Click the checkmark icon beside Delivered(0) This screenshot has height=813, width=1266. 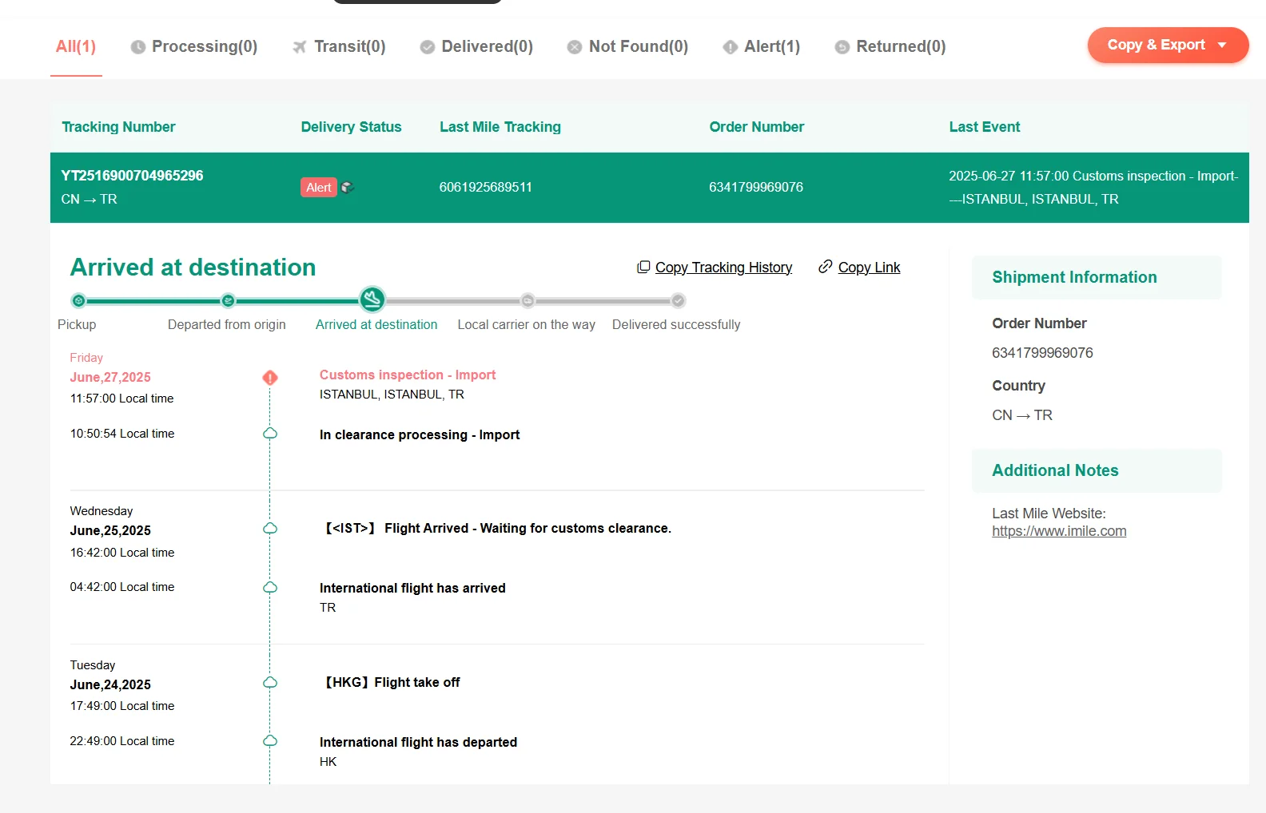click(x=428, y=47)
